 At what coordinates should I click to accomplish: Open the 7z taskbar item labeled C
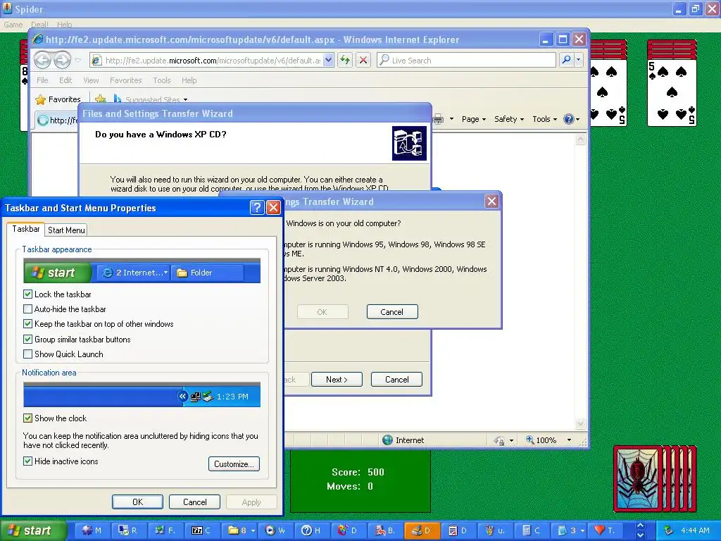[x=201, y=530]
